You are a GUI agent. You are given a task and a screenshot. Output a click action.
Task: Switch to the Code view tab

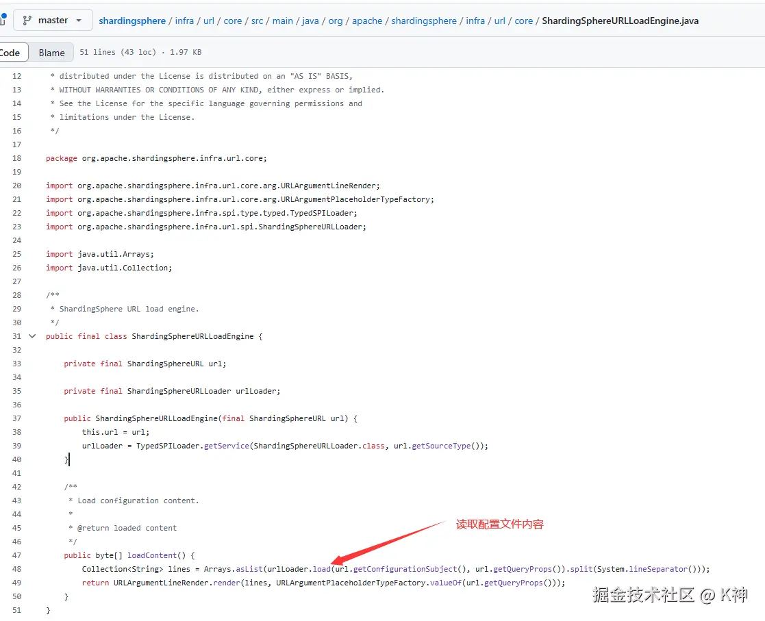(x=10, y=53)
